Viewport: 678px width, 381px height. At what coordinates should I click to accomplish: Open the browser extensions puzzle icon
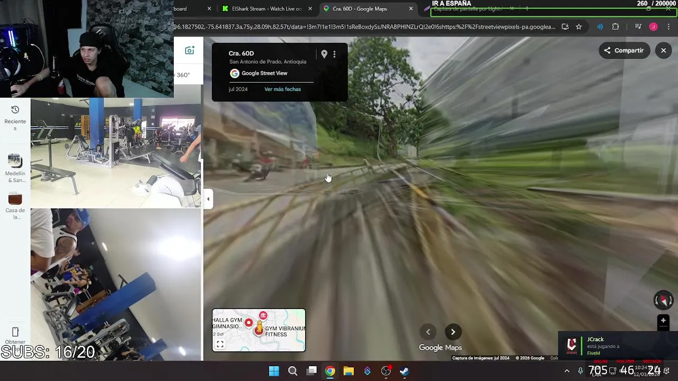tap(615, 27)
